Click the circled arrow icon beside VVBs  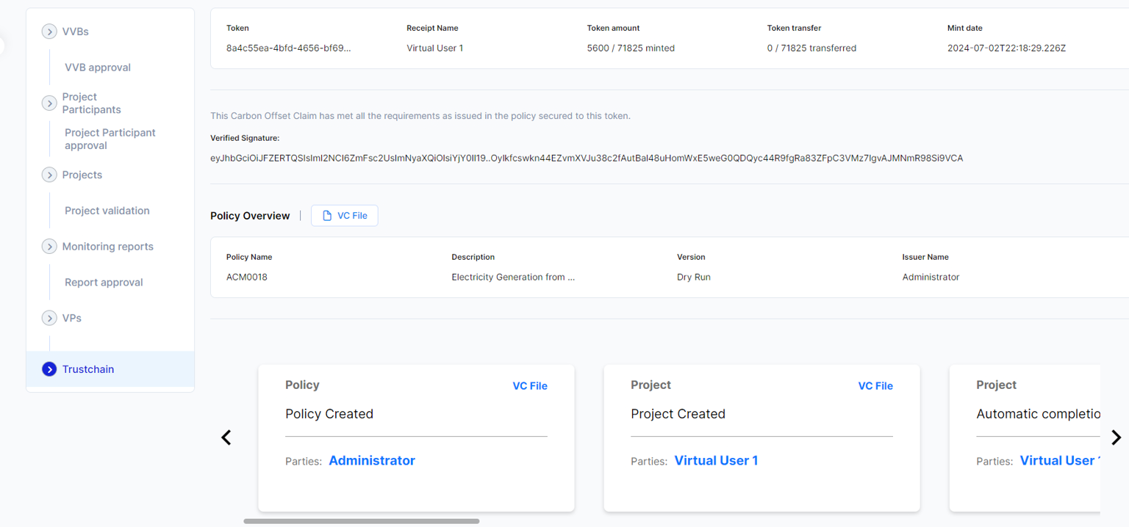tap(49, 32)
